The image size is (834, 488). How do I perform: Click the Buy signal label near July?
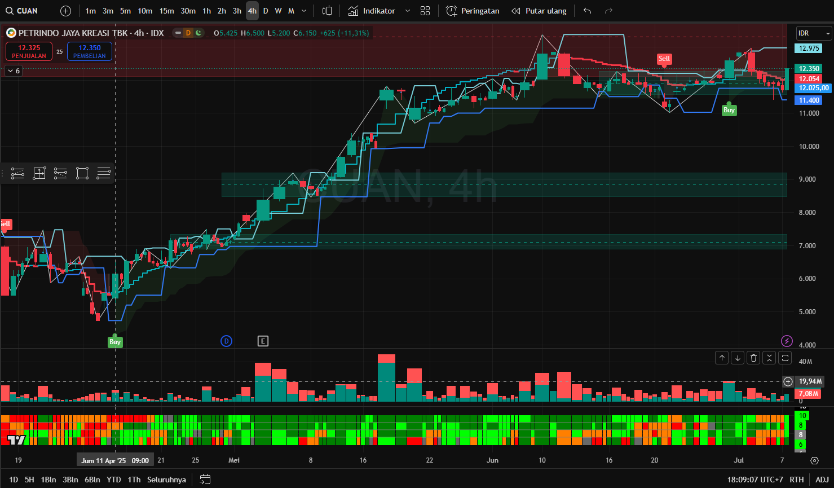coord(729,110)
